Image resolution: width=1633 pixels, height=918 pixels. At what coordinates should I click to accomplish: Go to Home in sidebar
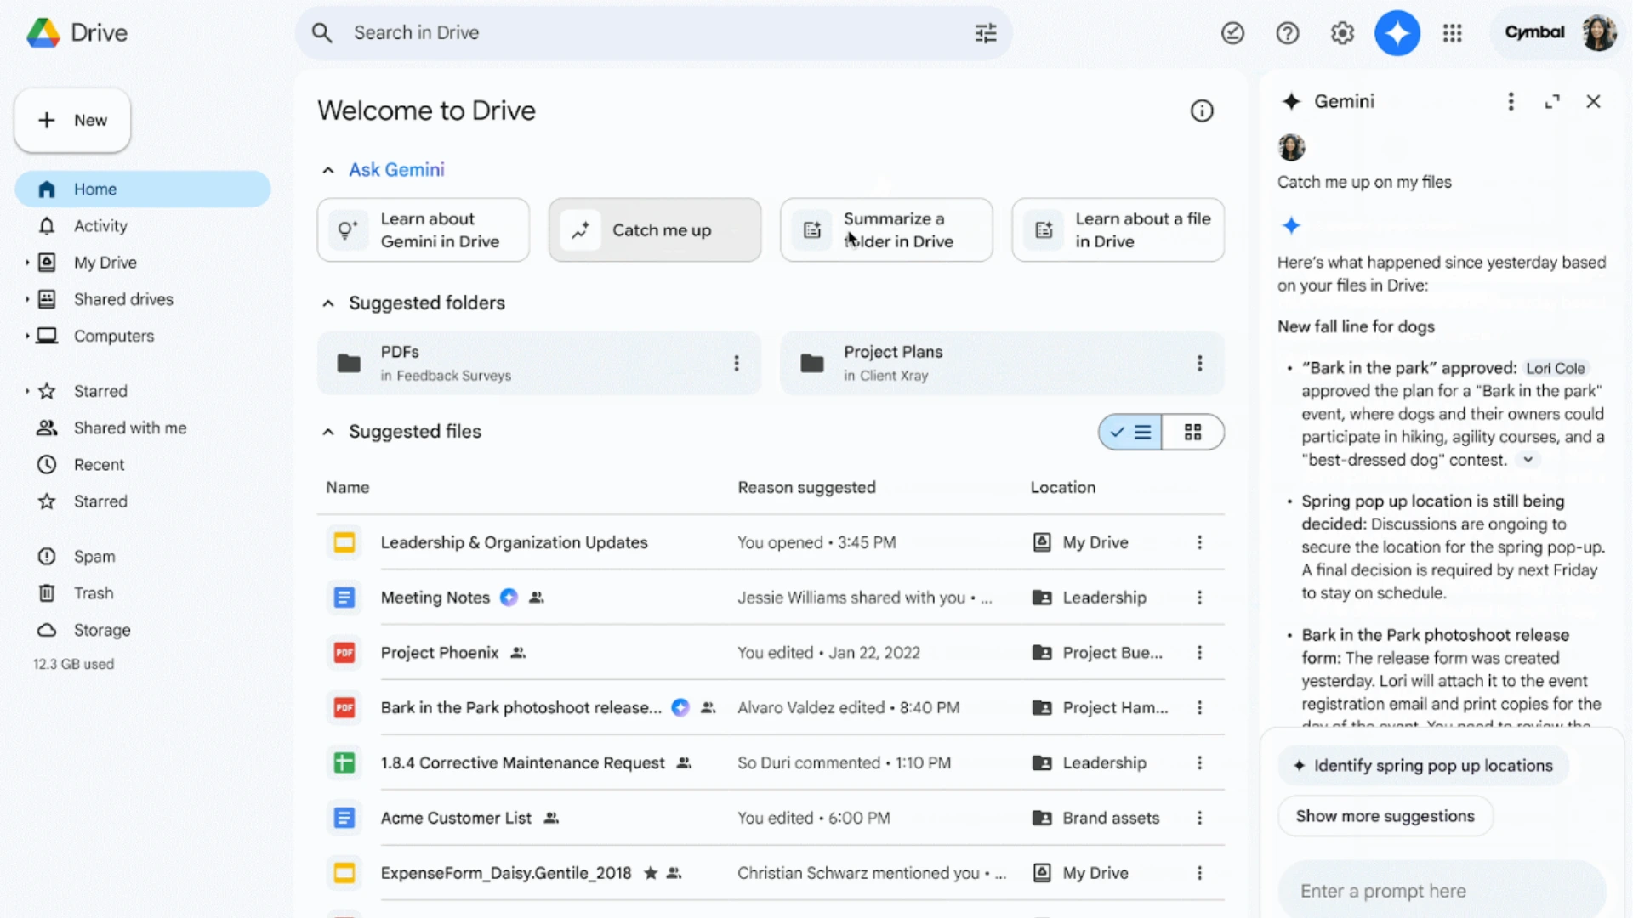pyautogui.click(x=143, y=189)
